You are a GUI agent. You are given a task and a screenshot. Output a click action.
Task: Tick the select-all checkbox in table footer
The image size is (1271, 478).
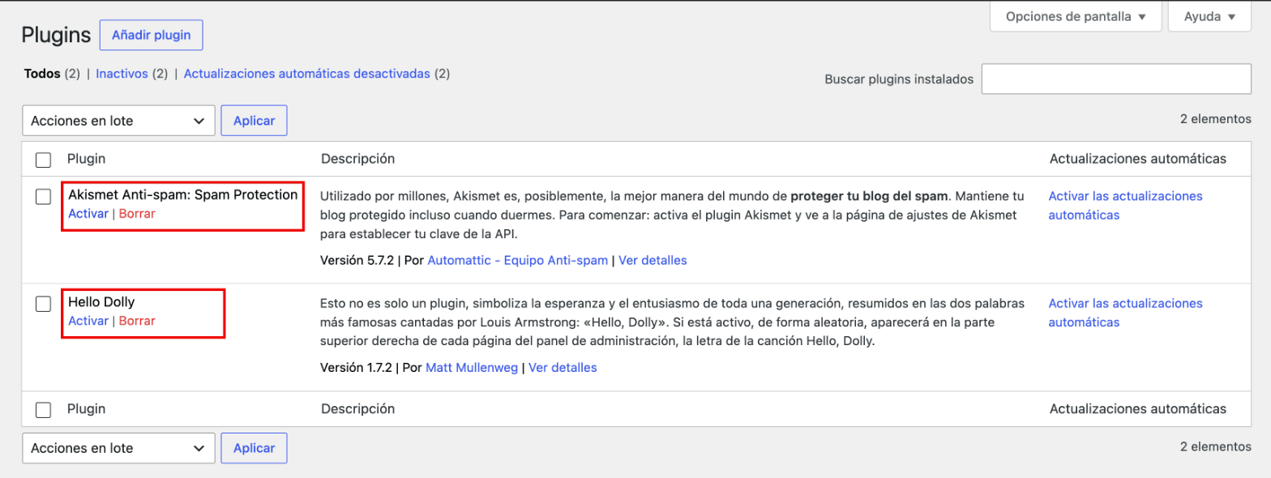pyautogui.click(x=44, y=410)
